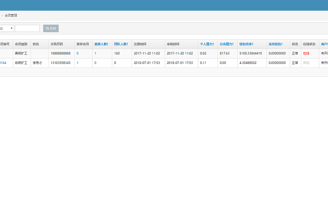Sort by 个人算力 column header
This screenshot has height=218, width=328.
click(207, 44)
